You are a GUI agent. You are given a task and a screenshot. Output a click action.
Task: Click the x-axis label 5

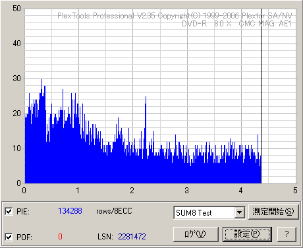click(x=295, y=191)
